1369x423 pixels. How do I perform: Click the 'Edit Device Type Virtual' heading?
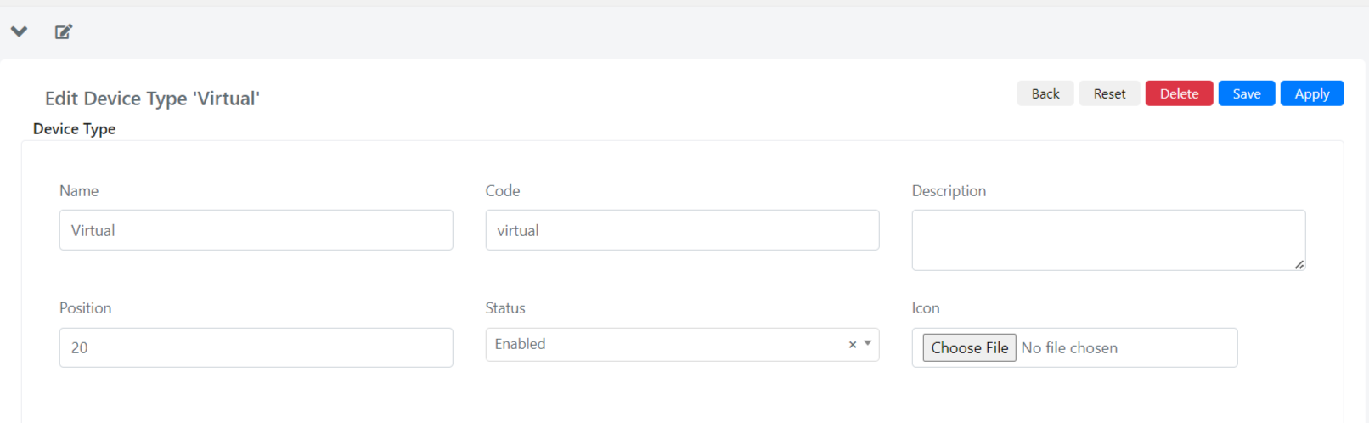(152, 99)
